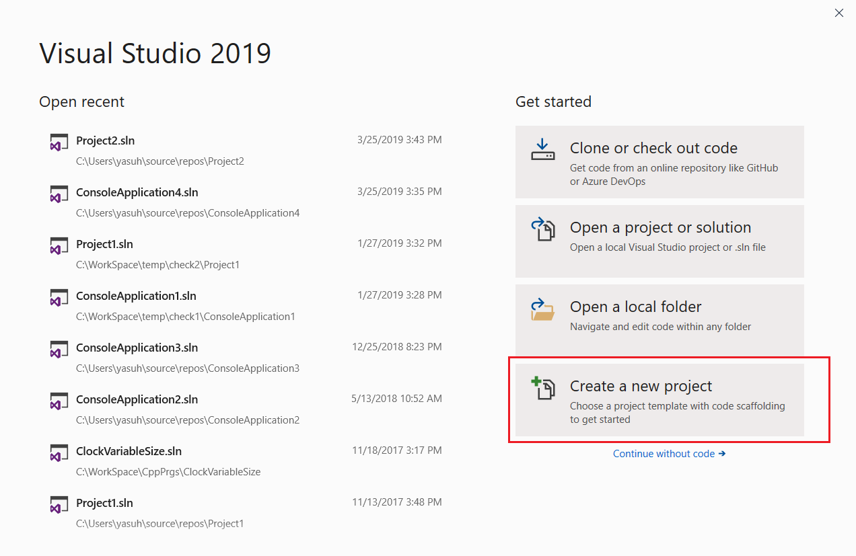Screen dimensions: 856x556
Task: Click the solution icon beside ConsoleApplication2.sln
Action: (x=59, y=401)
